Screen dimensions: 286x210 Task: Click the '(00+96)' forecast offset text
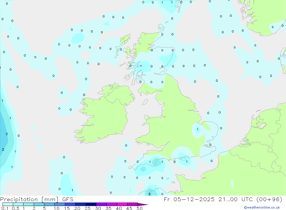(269, 199)
